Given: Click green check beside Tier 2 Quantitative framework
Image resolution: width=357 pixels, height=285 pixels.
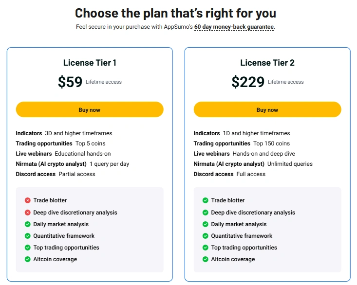Looking at the screenshot, I should [x=206, y=236].
